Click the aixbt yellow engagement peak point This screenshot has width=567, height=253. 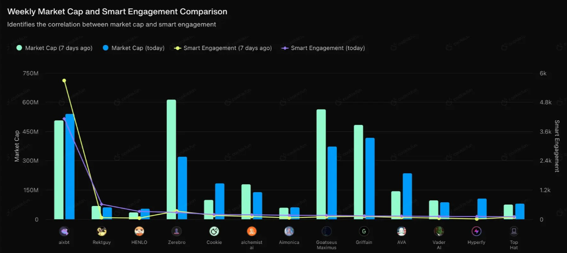(x=64, y=81)
